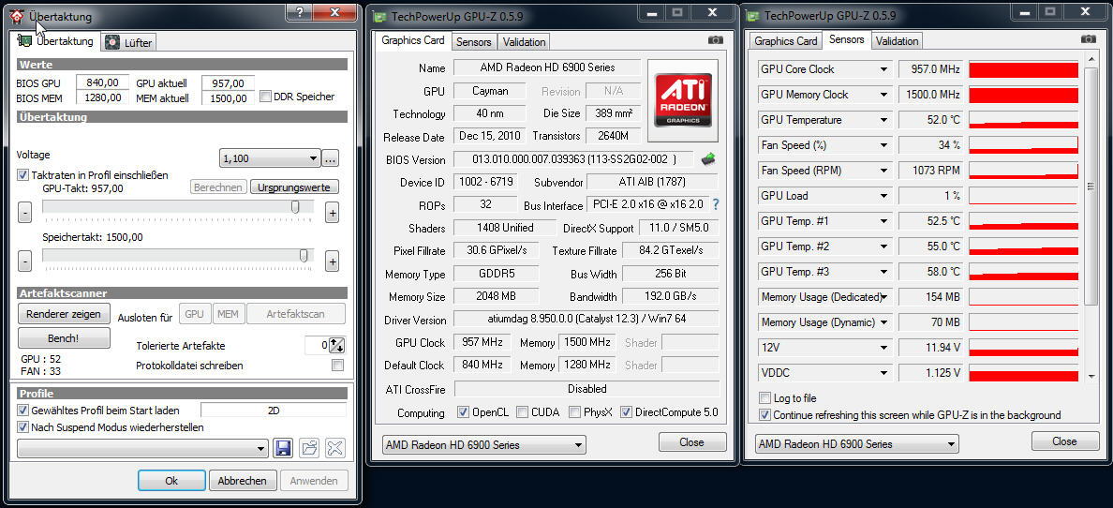Viewport: 1113px width, 508px height.
Task: Click the open profile folder icon
Action: [309, 448]
